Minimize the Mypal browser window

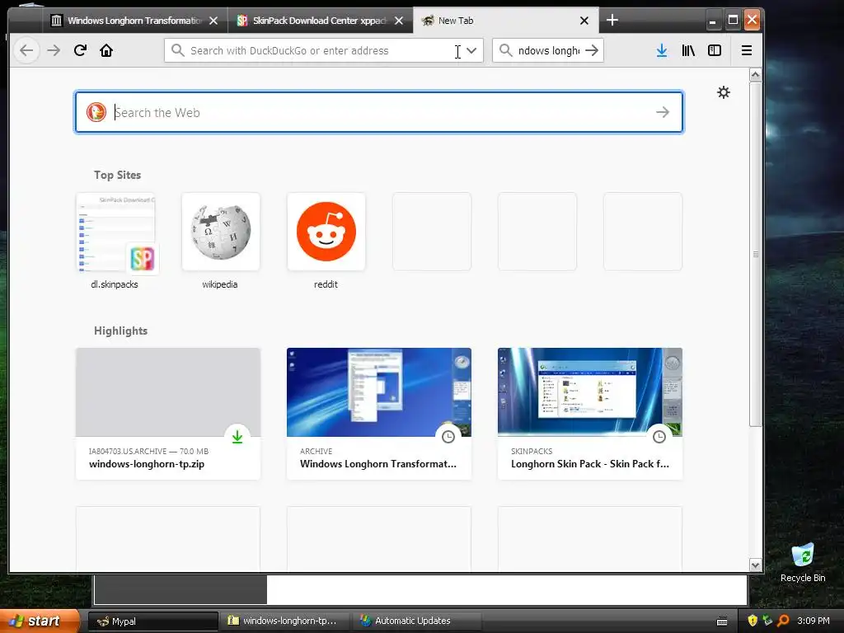(713, 21)
